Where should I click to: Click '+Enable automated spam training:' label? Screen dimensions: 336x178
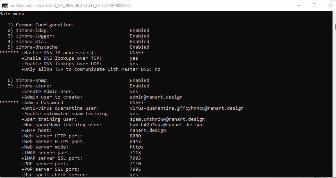(66, 114)
